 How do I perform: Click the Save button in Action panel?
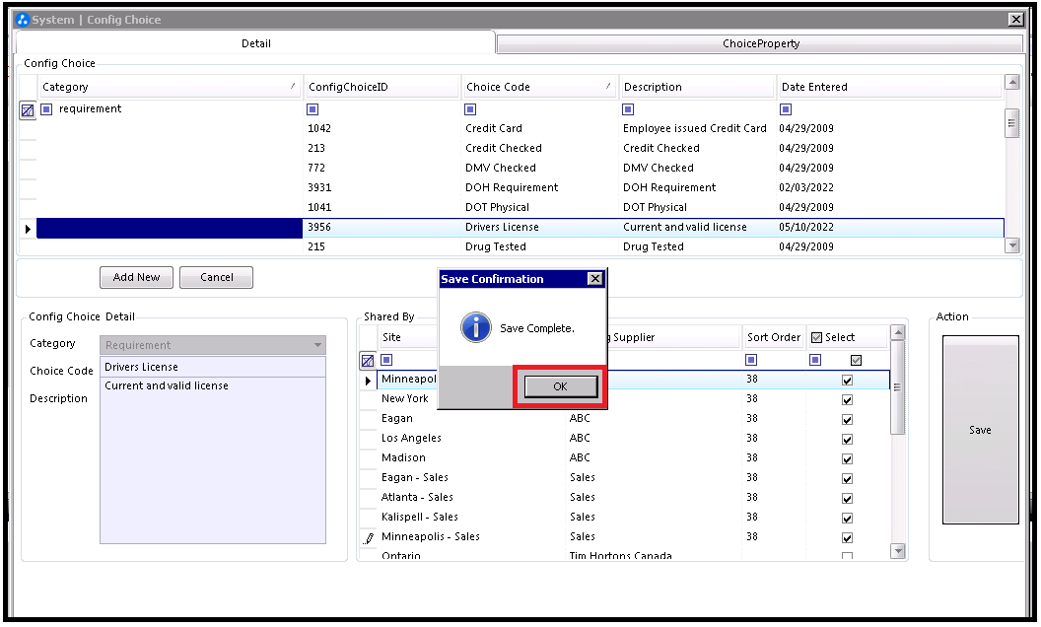pos(981,430)
